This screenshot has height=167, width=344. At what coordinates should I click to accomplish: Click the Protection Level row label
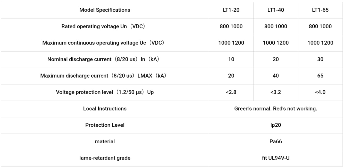(x=105, y=125)
